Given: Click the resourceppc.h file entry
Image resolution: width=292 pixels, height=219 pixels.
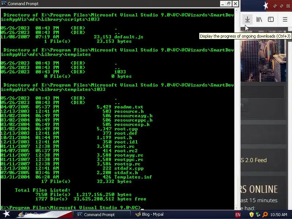Looking at the screenshot, I should click(x=133, y=120).
